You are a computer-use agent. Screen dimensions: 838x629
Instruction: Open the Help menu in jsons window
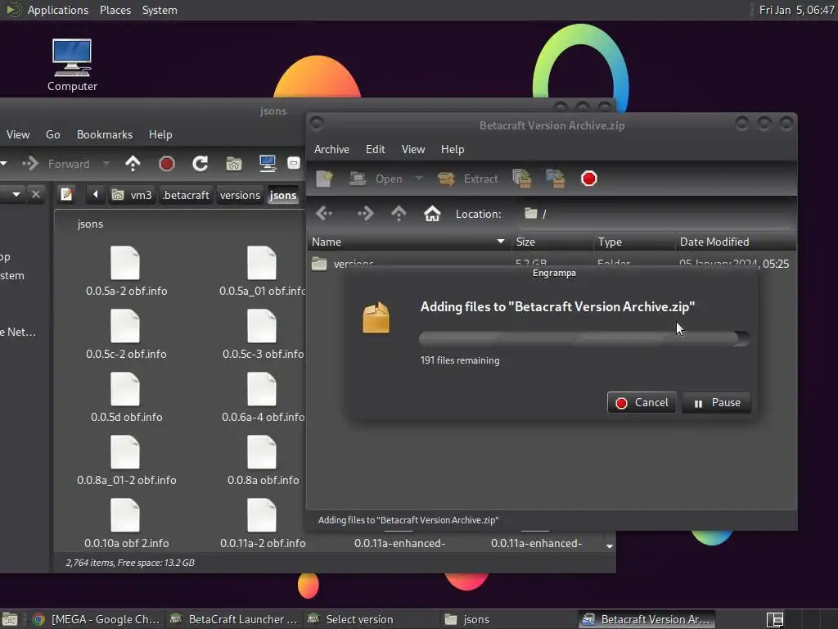click(160, 135)
